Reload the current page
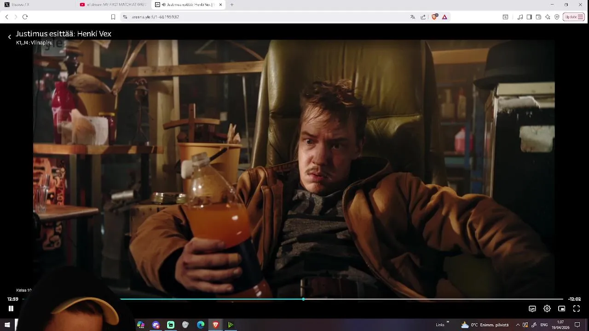Image resolution: width=589 pixels, height=331 pixels. 25,17
